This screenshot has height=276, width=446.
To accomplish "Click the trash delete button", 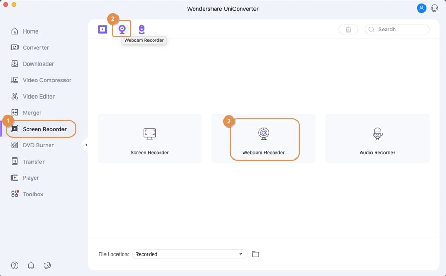I will point(348,29).
